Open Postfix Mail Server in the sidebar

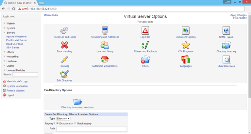[x=16, y=40]
